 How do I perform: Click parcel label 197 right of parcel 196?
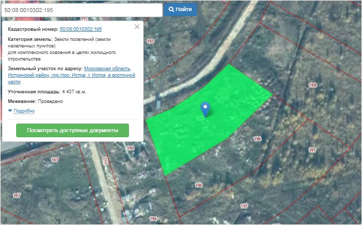coord(312,150)
